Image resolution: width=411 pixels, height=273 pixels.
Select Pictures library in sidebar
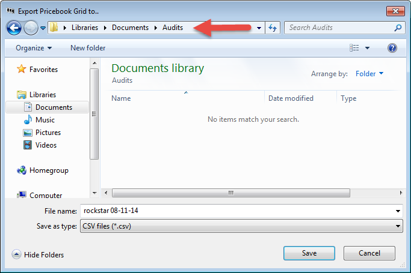(x=47, y=133)
